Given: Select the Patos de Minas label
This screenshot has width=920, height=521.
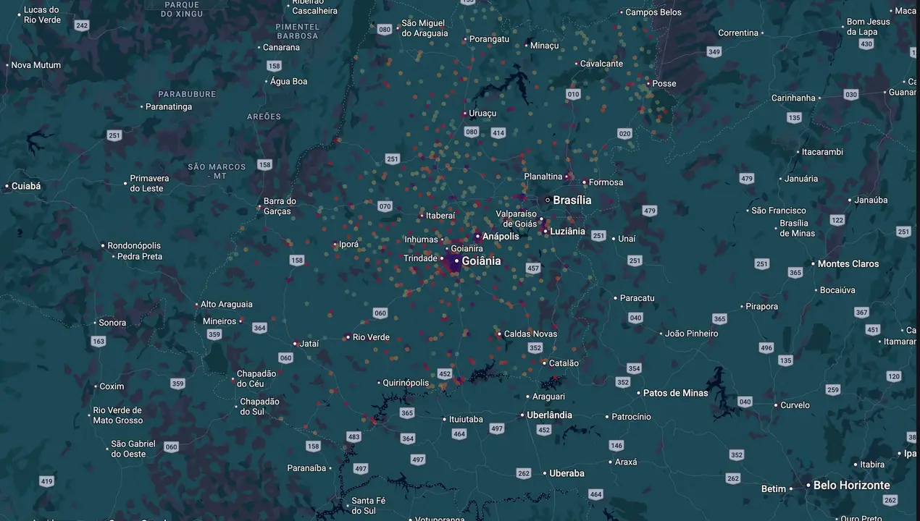Looking at the screenshot, I should (676, 393).
